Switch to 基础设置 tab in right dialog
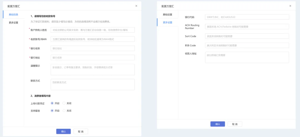The height and width of the screenshot is (137, 300). pyautogui.click(x=167, y=14)
